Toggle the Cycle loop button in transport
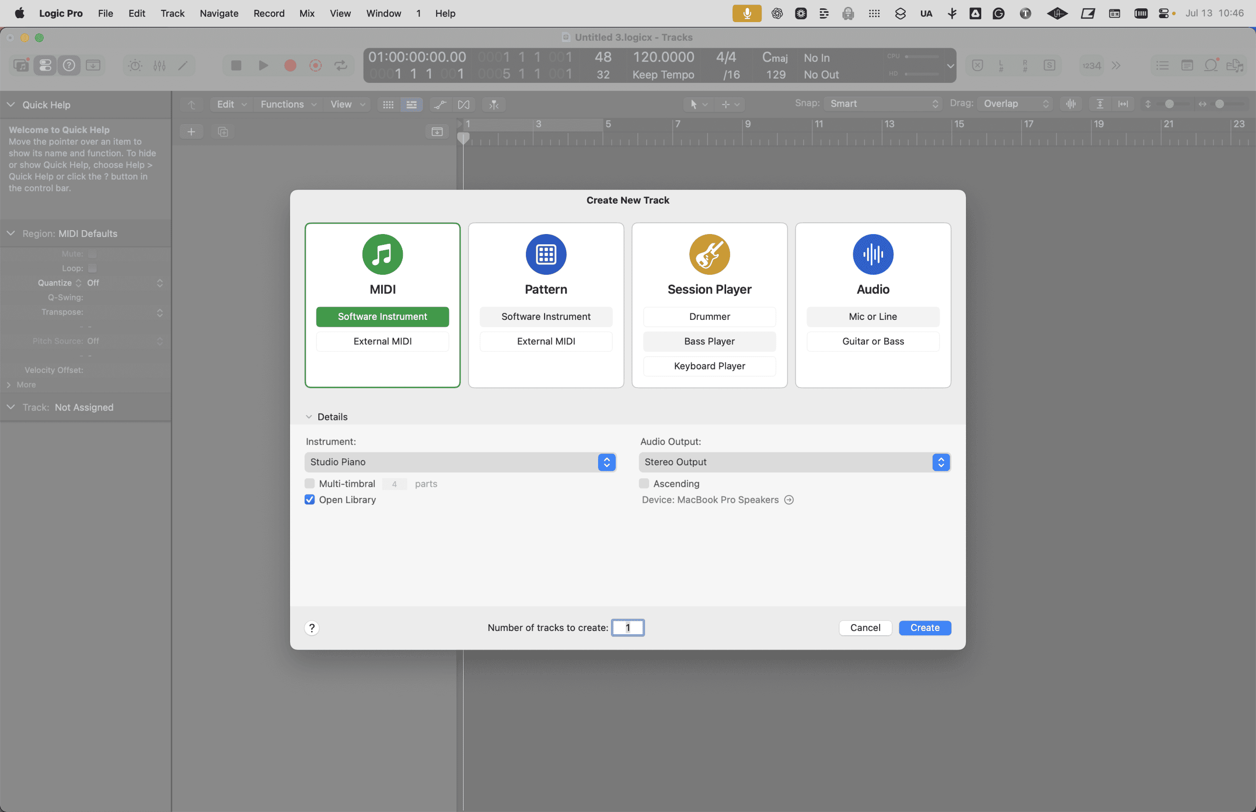 [x=340, y=65]
